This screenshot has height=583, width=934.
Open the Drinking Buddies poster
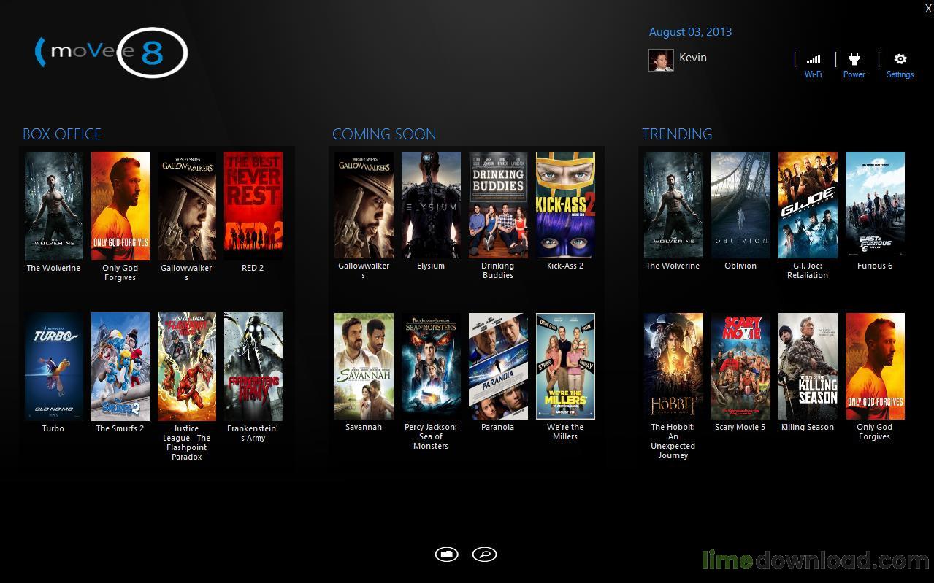pos(498,205)
